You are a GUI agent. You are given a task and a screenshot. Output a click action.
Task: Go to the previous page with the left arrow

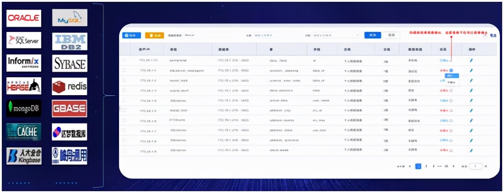click(410, 166)
